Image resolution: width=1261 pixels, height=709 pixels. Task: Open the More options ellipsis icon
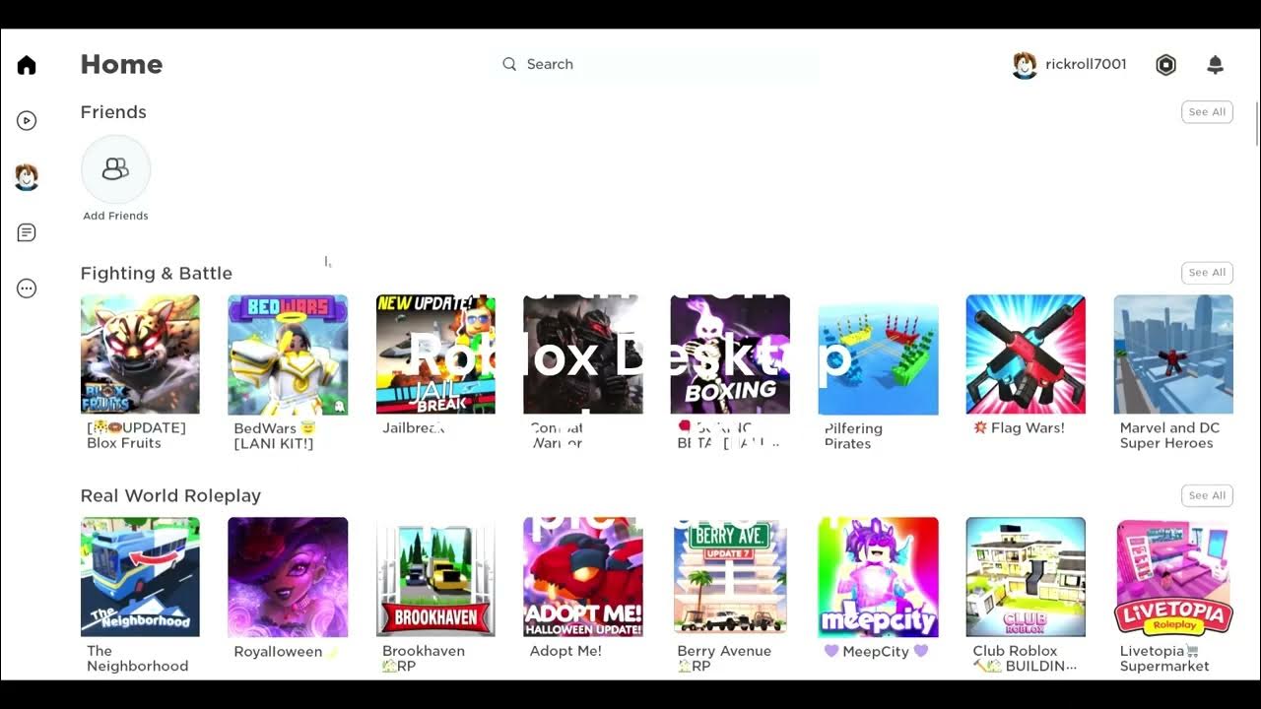(x=27, y=289)
